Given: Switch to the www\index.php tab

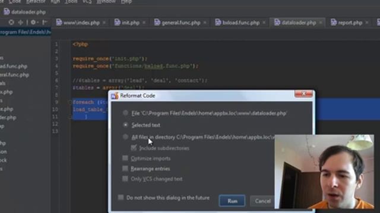Looking at the screenshot, I should [81, 22].
